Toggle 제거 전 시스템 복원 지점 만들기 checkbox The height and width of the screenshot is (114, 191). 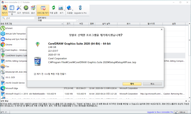tap(35, 74)
